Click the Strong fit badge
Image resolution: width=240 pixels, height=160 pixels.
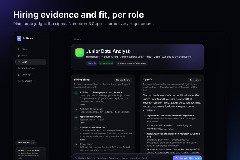(91, 63)
